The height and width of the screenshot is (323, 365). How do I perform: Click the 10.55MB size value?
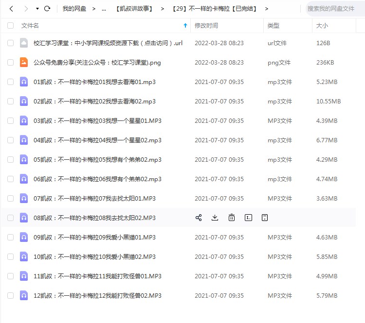coord(328,102)
